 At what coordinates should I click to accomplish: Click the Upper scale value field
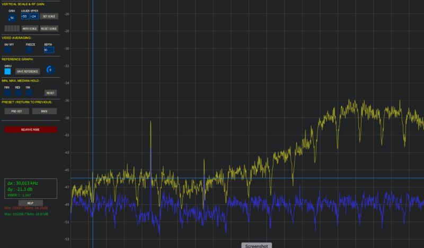[34, 16]
